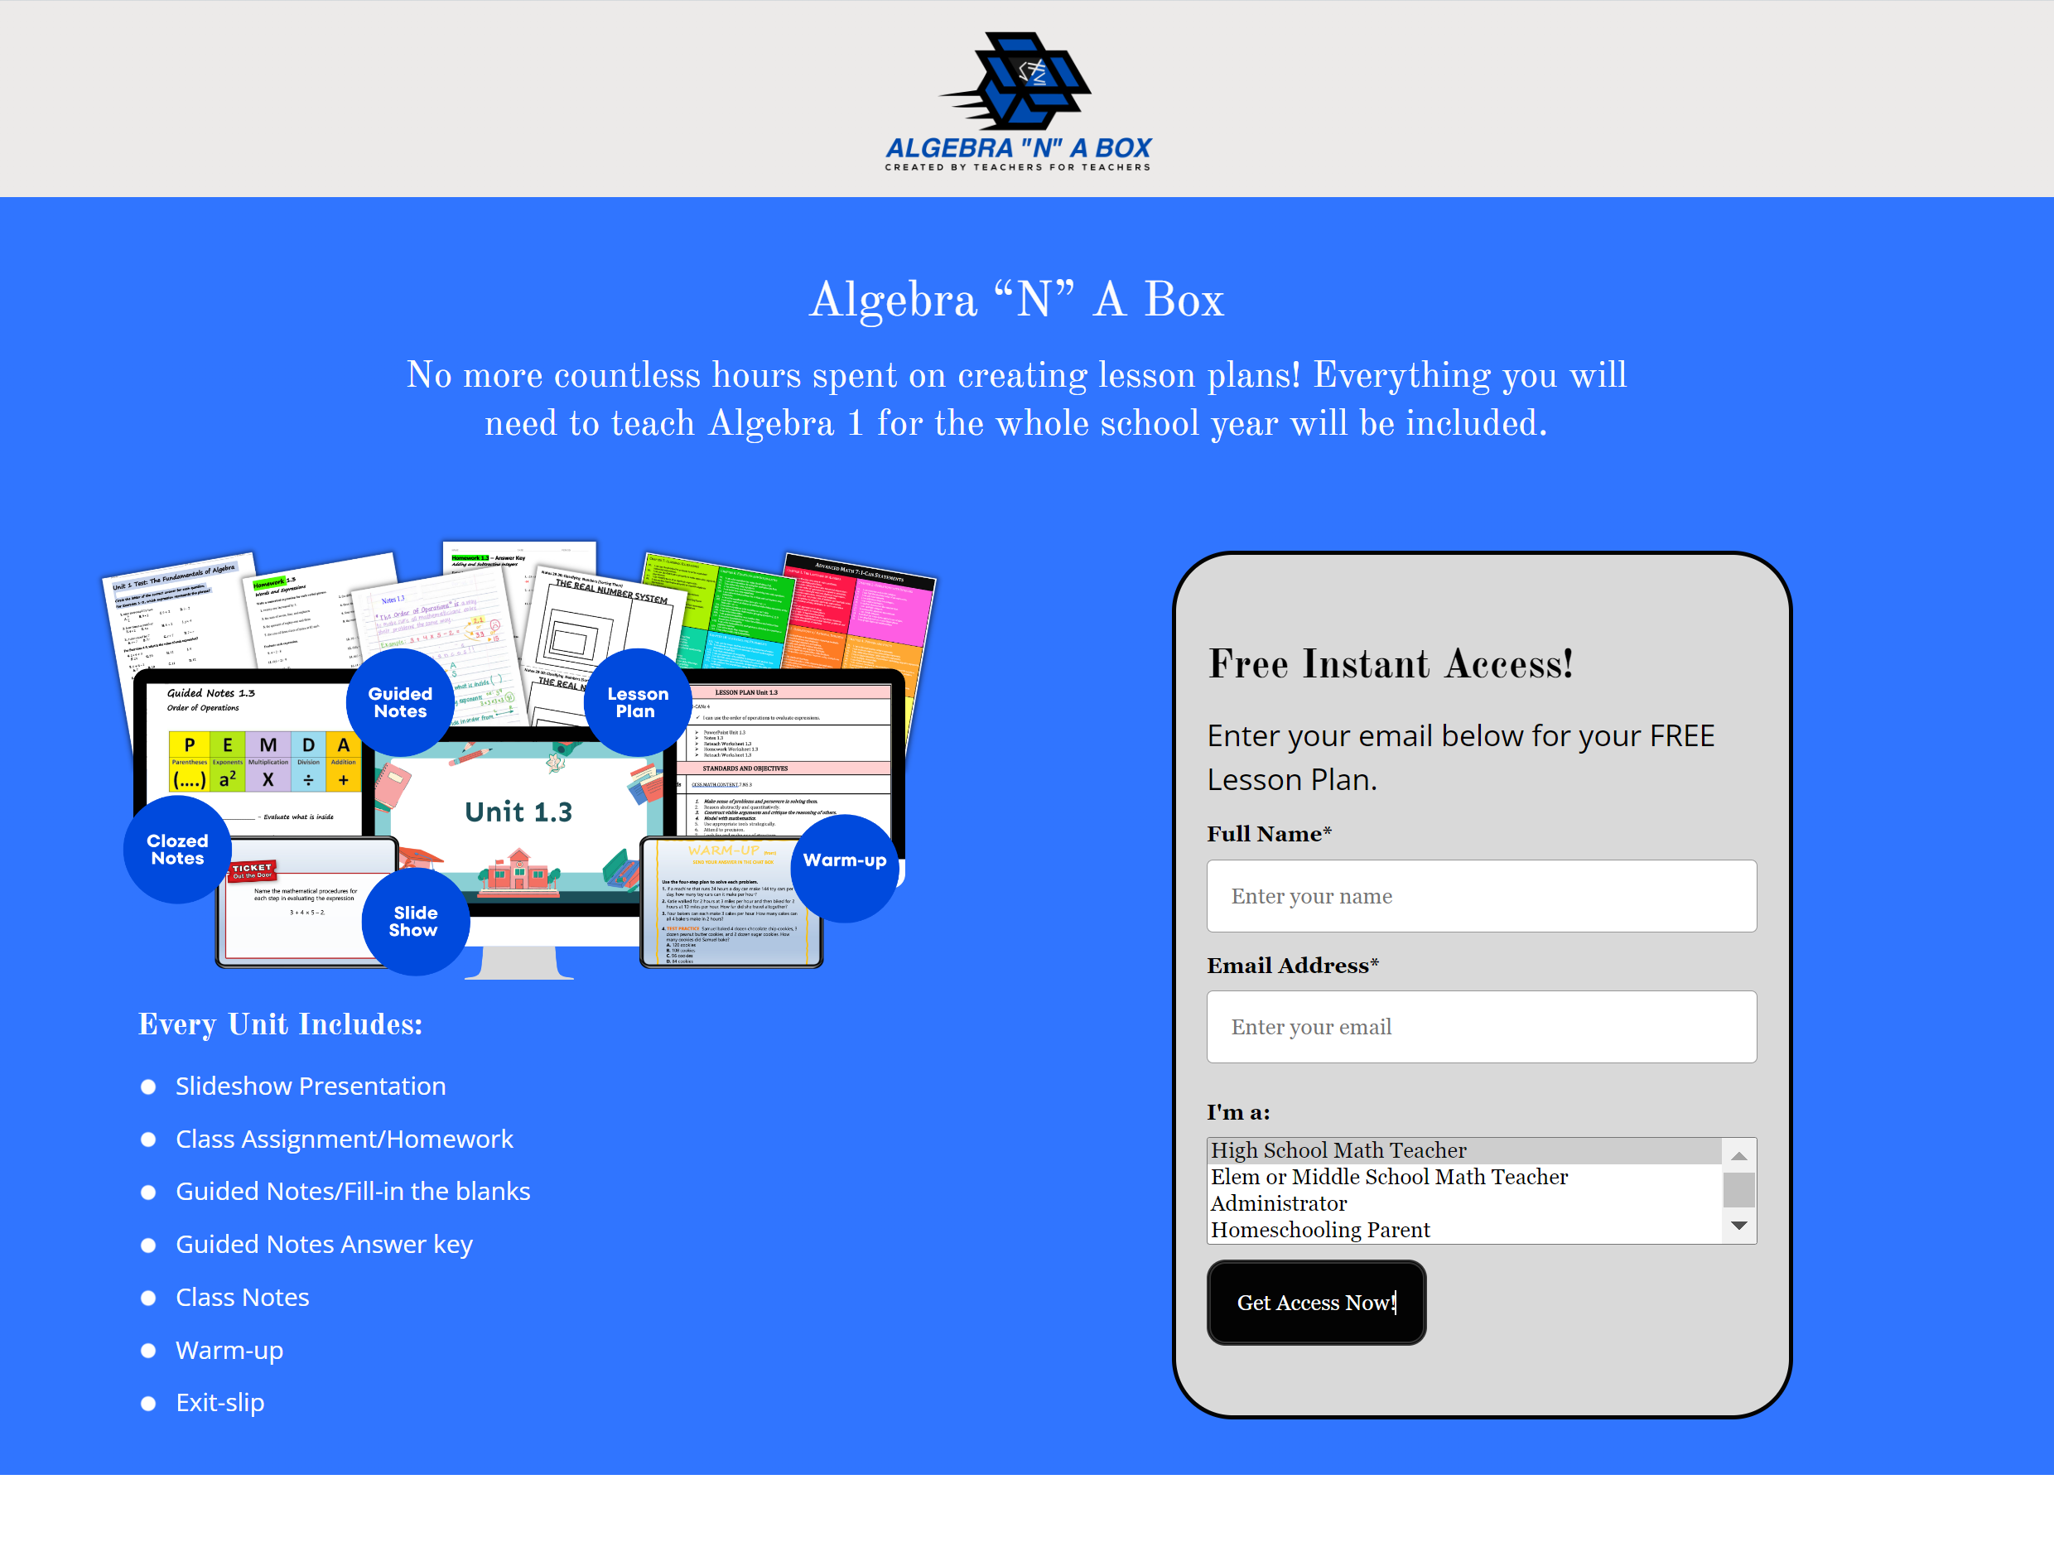Click the Full Name input field
Image resolution: width=2054 pixels, height=1566 pixels.
tap(1480, 895)
